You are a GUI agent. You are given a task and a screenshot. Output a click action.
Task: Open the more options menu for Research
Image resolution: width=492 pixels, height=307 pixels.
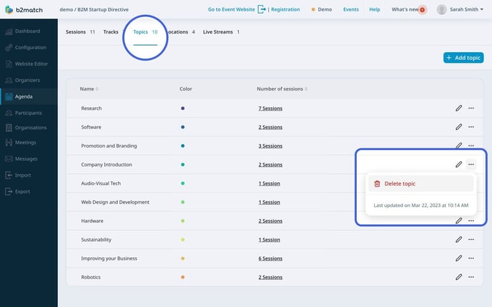click(x=471, y=108)
